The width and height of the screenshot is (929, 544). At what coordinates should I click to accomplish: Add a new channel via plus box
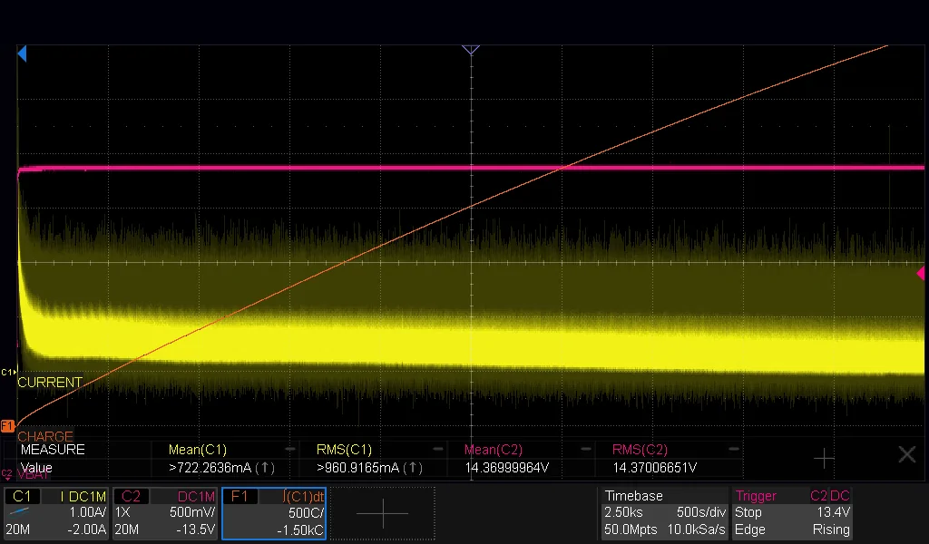tap(382, 513)
